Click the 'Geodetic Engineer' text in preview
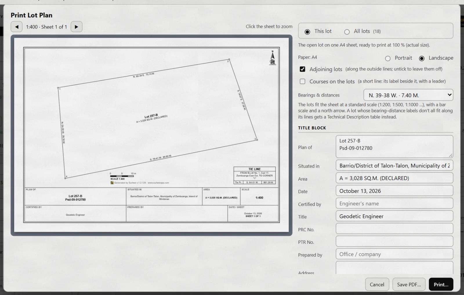 75,215
